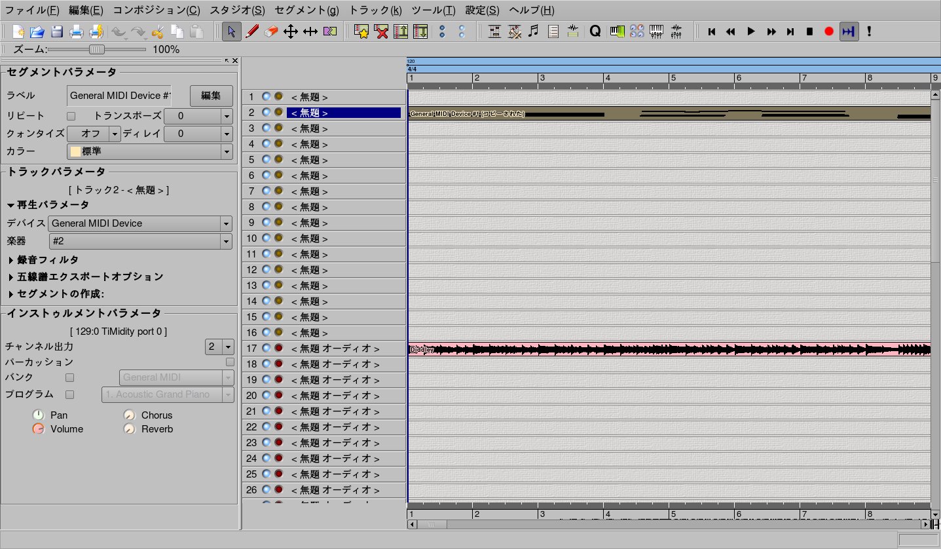Delete track using red X icon
Screen dimensions: 941x549
click(x=381, y=31)
